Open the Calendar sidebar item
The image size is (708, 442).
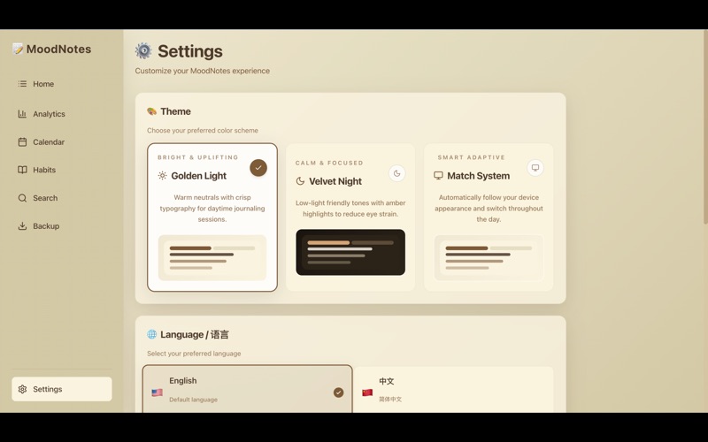(62, 142)
